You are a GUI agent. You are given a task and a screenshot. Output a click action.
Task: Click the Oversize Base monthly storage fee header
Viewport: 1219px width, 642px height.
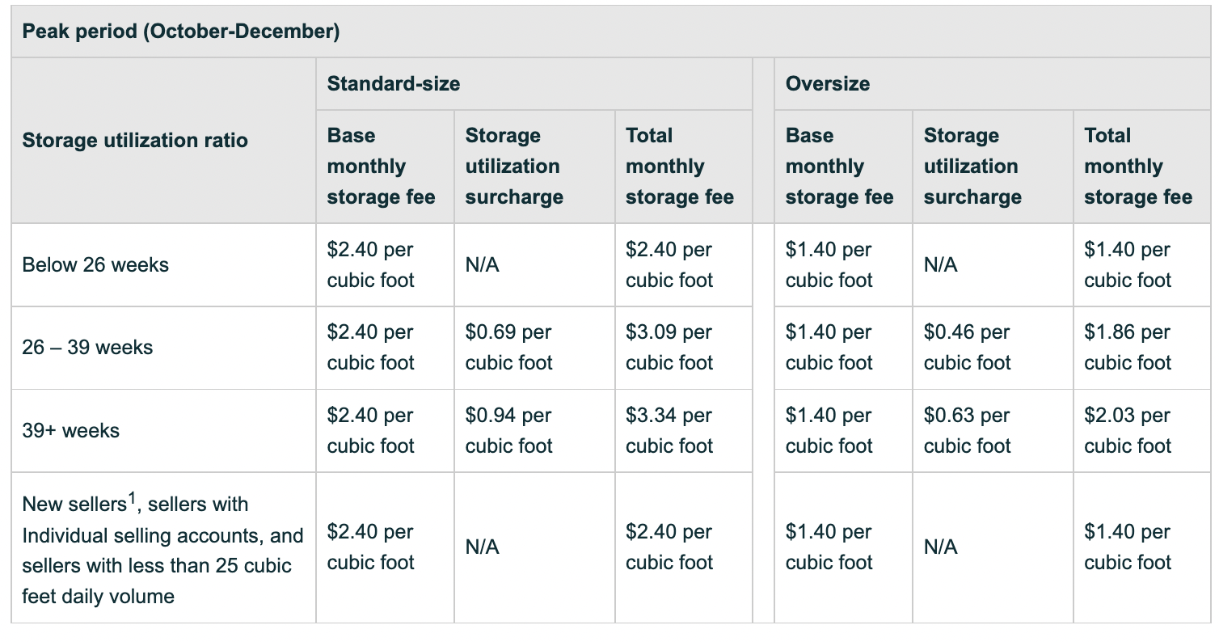click(840, 167)
